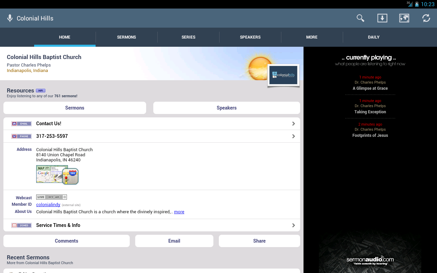Tap the 3G signal indicator
Image resolution: width=437 pixels, height=273 pixels.
409,4
